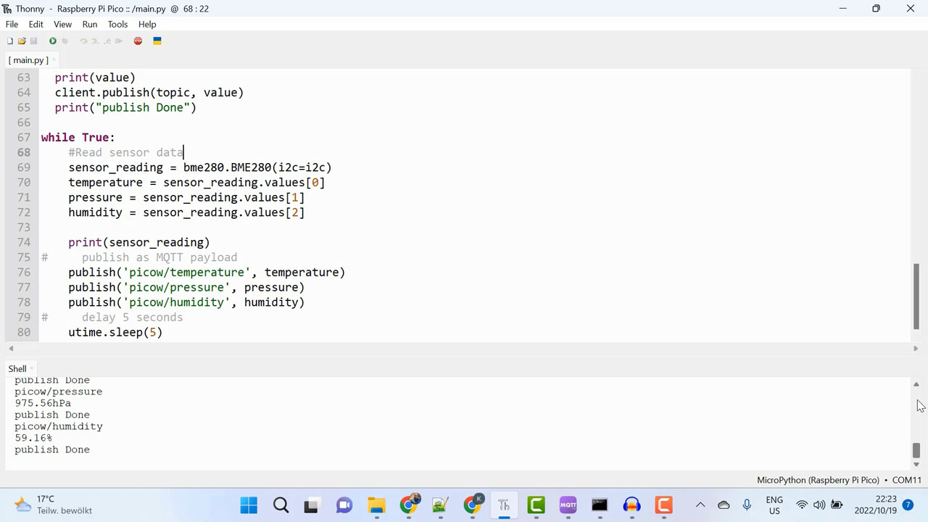
Task: Close the Shell panel tab
Action: (x=33, y=368)
